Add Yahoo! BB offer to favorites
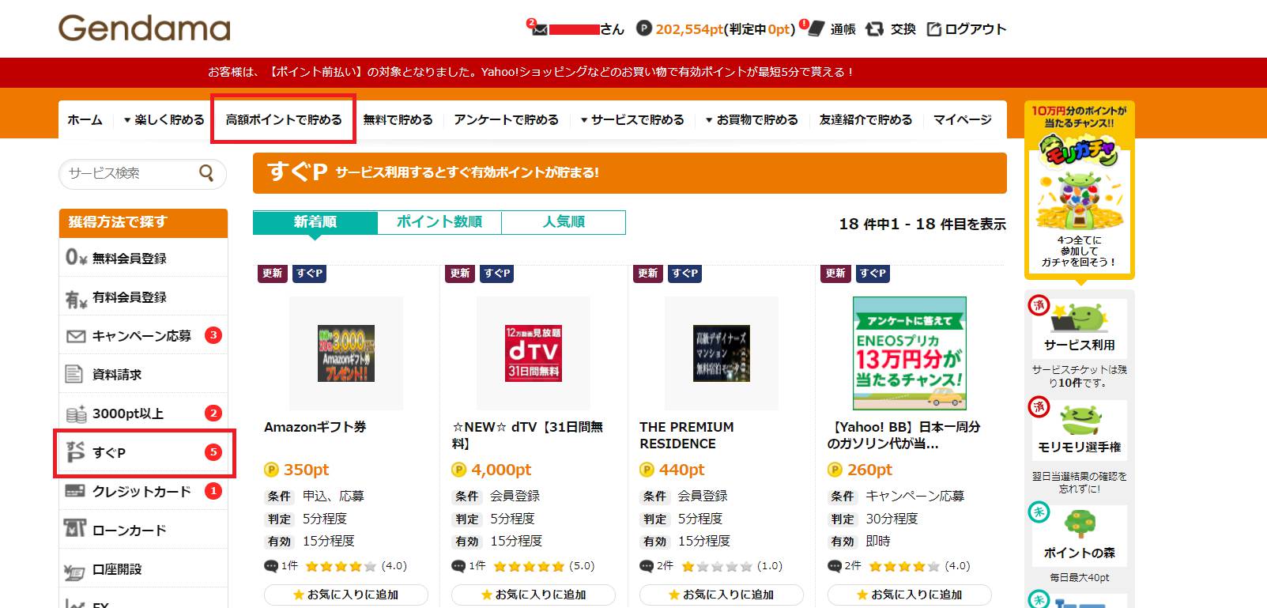The image size is (1267, 608). [909, 595]
